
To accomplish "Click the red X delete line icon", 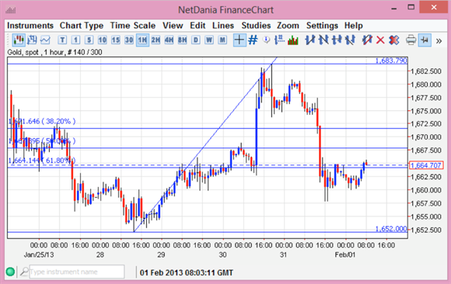I will click(380, 40).
